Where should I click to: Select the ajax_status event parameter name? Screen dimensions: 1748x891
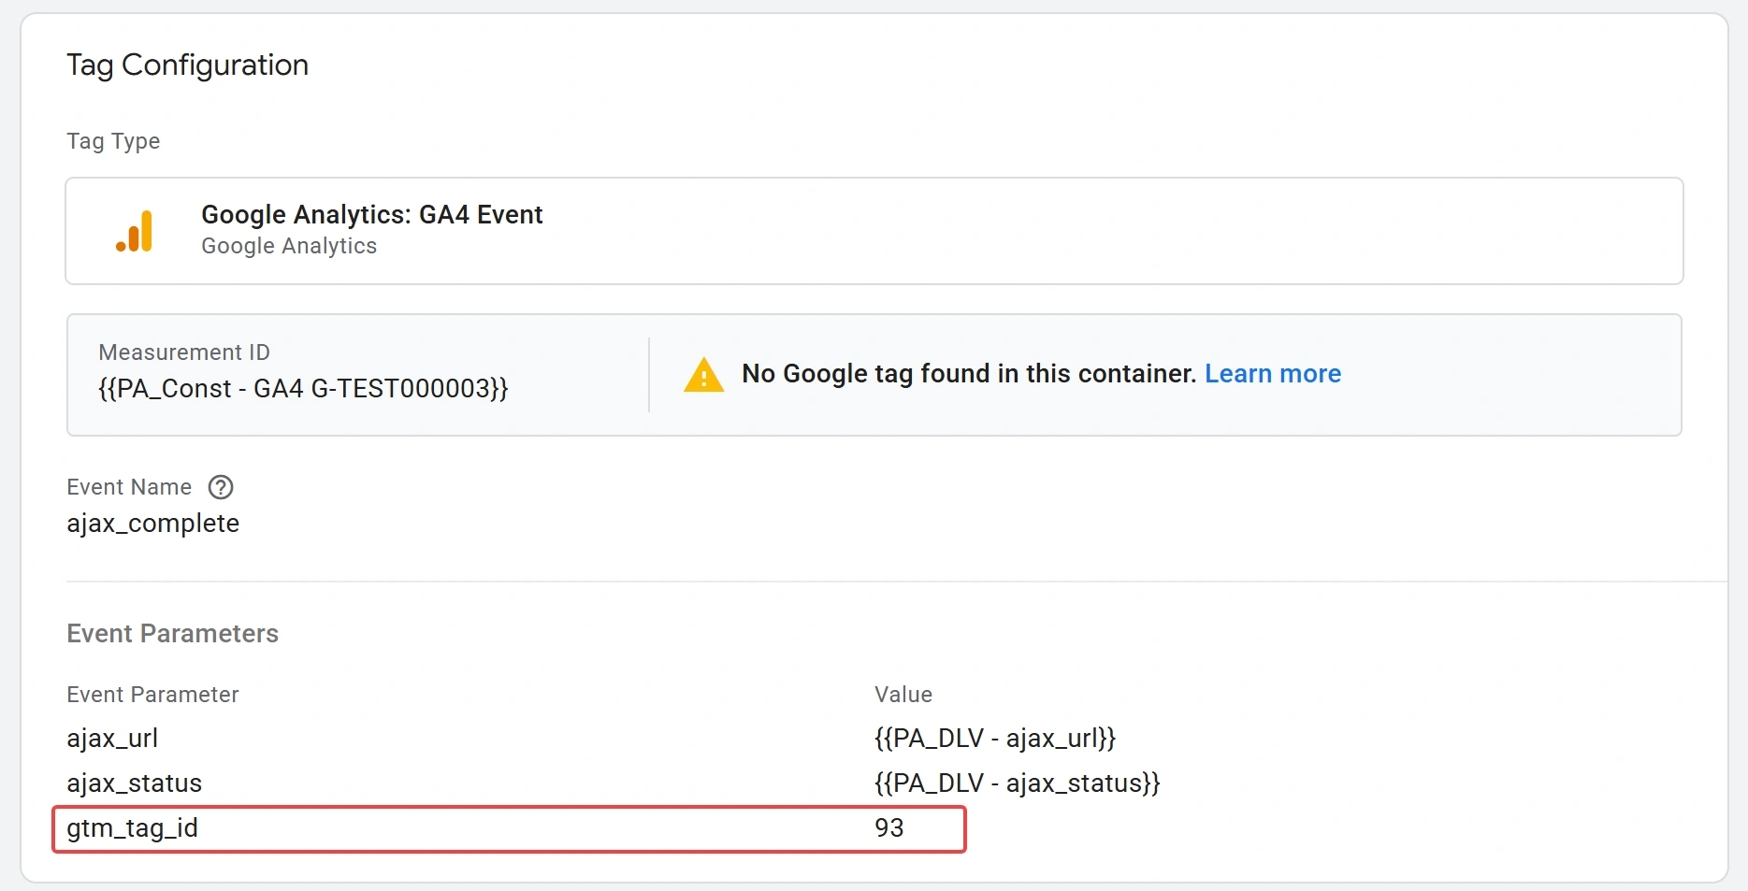pos(134,783)
